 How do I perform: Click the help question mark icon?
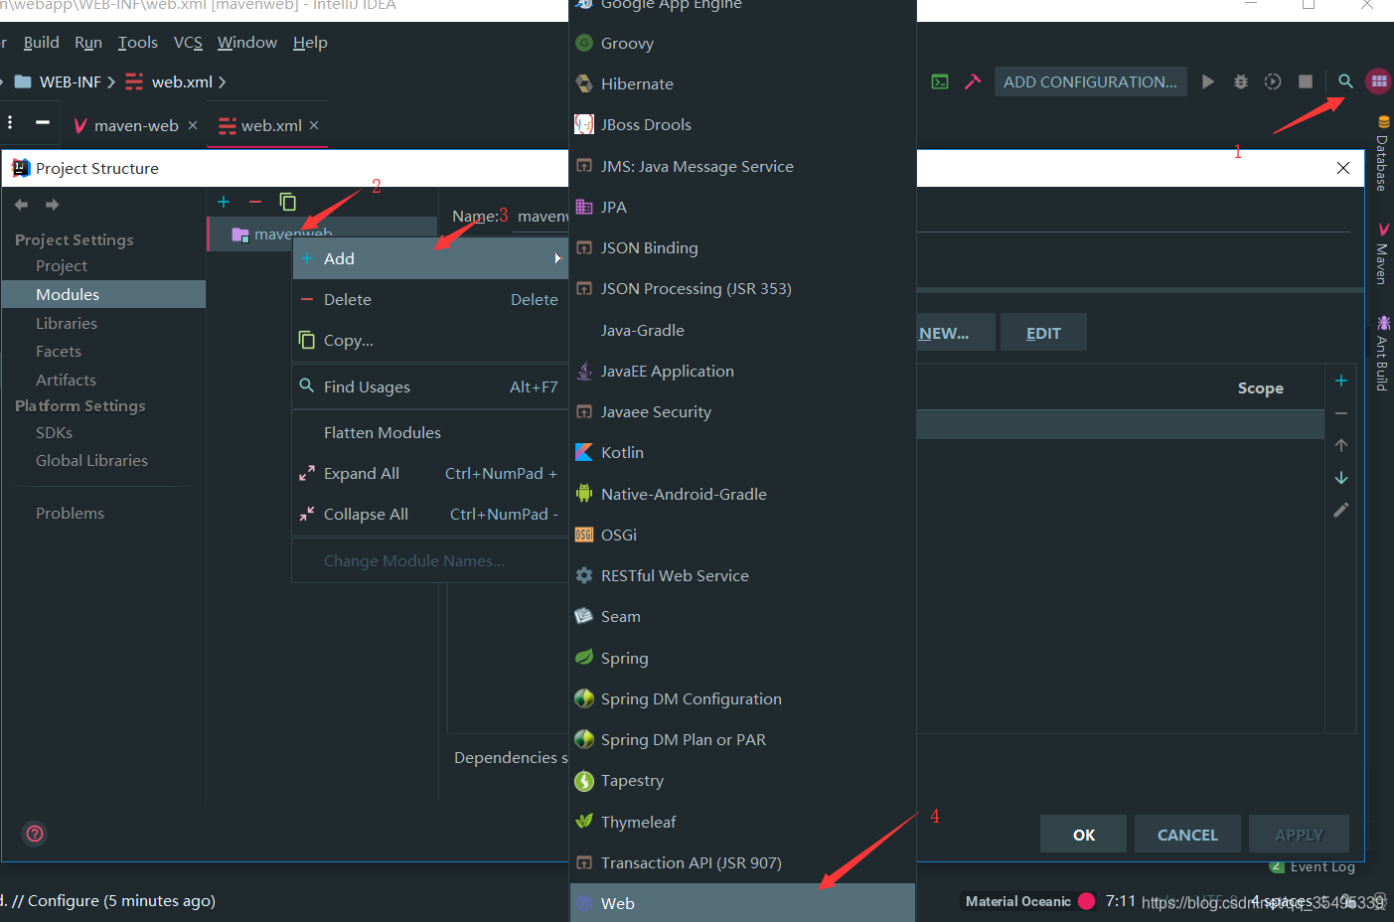click(x=35, y=834)
